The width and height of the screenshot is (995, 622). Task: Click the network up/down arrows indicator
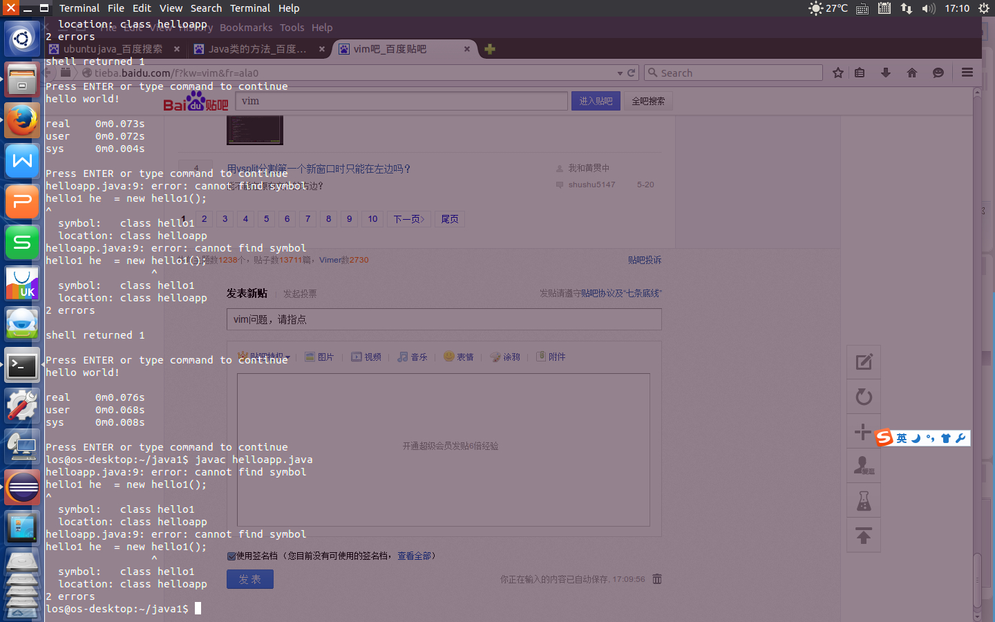click(907, 8)
